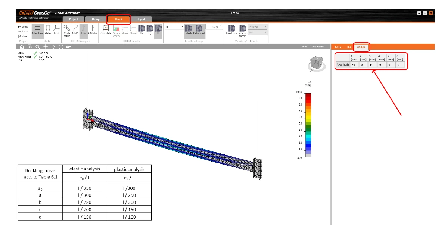The width and height of the screenshot is (448, 235).
Task: Open the My dropdown
Action: (258, 33)
